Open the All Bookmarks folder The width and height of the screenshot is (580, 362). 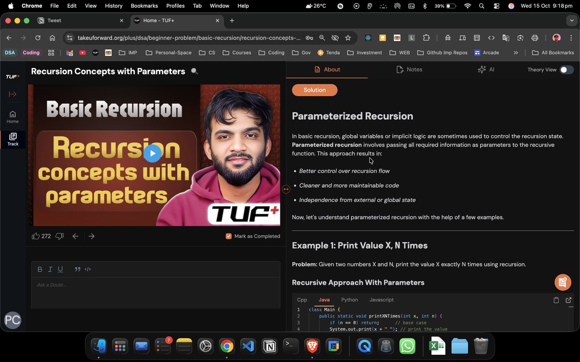[552, 53]
